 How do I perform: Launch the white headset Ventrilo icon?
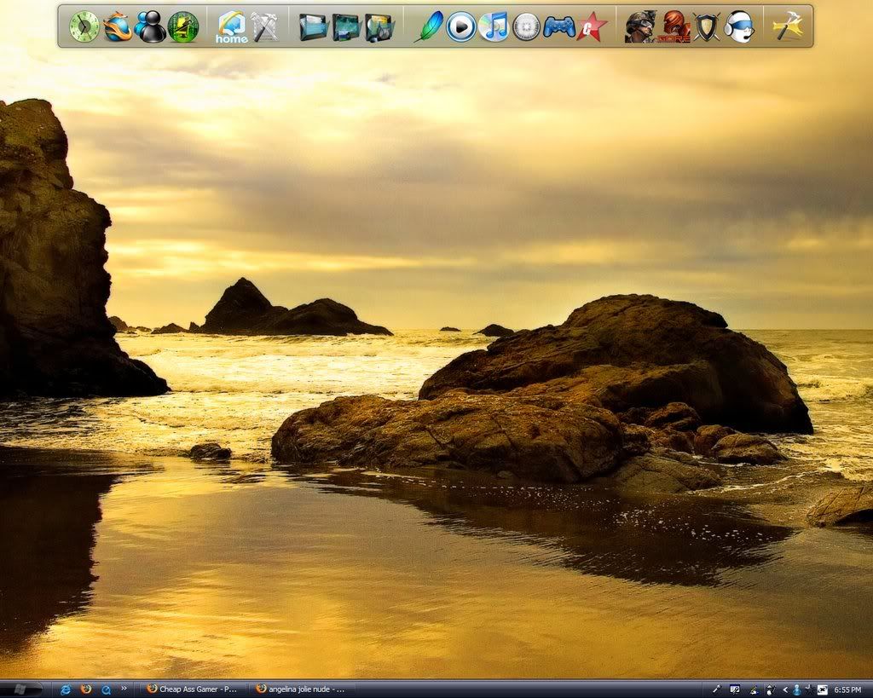(x=739, y=26)
